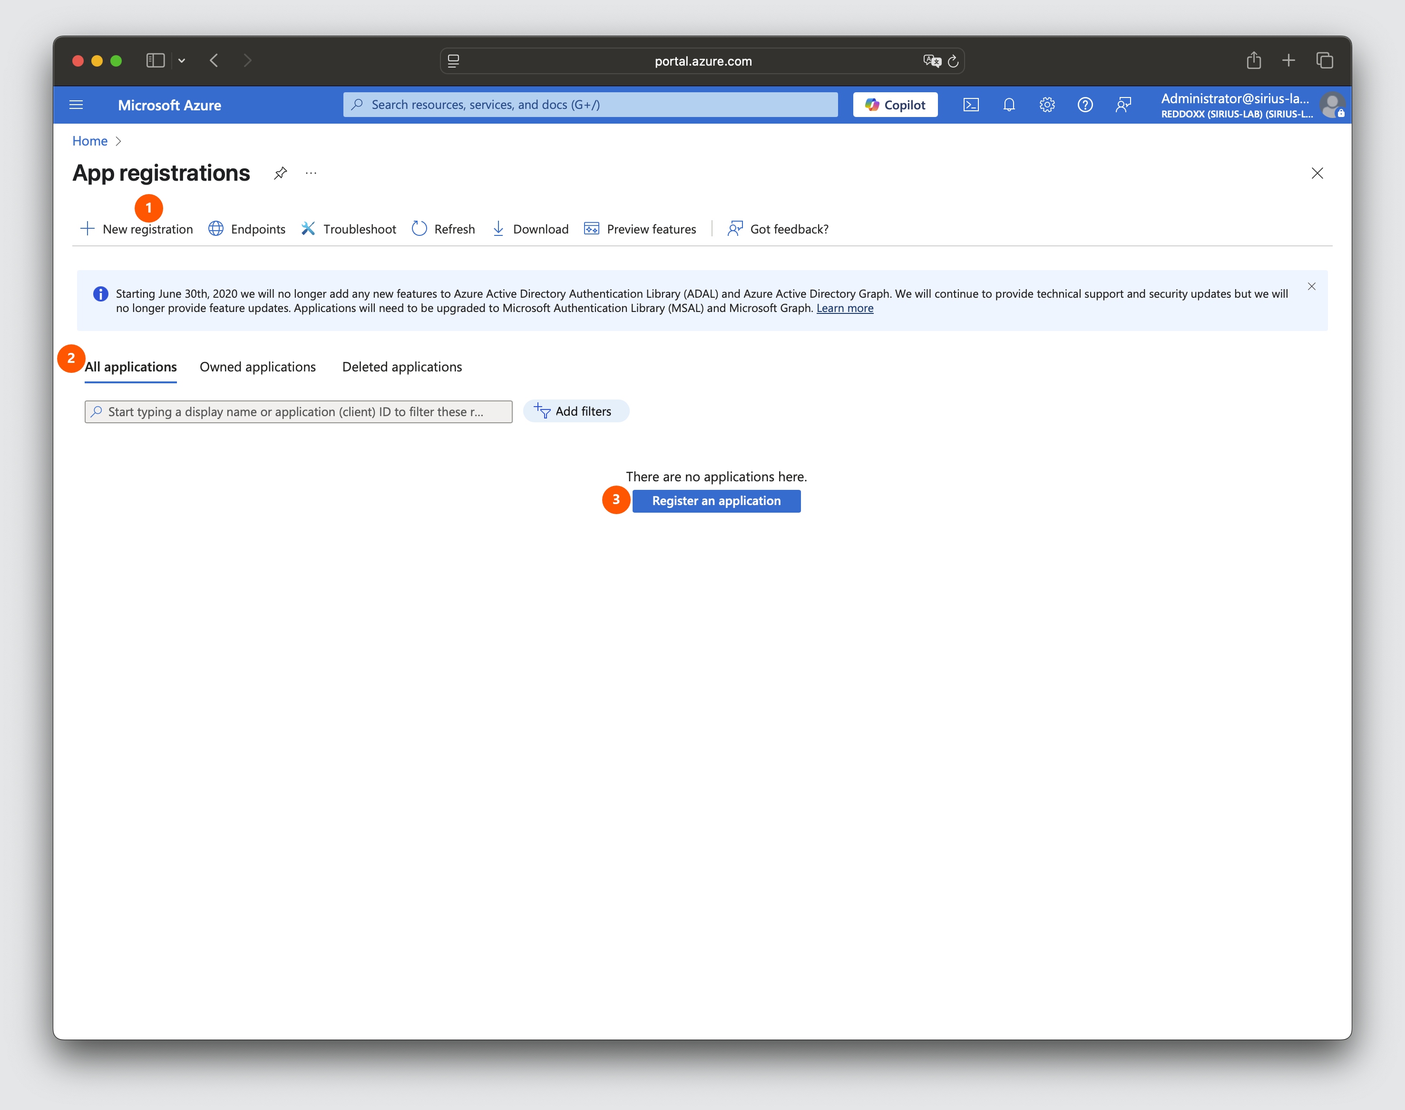
Task: Reload the page in Safari
Action: pyautogui.click(x=953, y=61)
